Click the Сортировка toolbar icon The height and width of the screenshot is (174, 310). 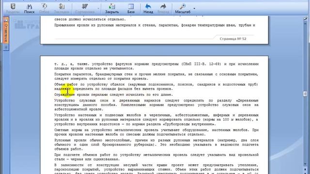click(x=85, y=7)
